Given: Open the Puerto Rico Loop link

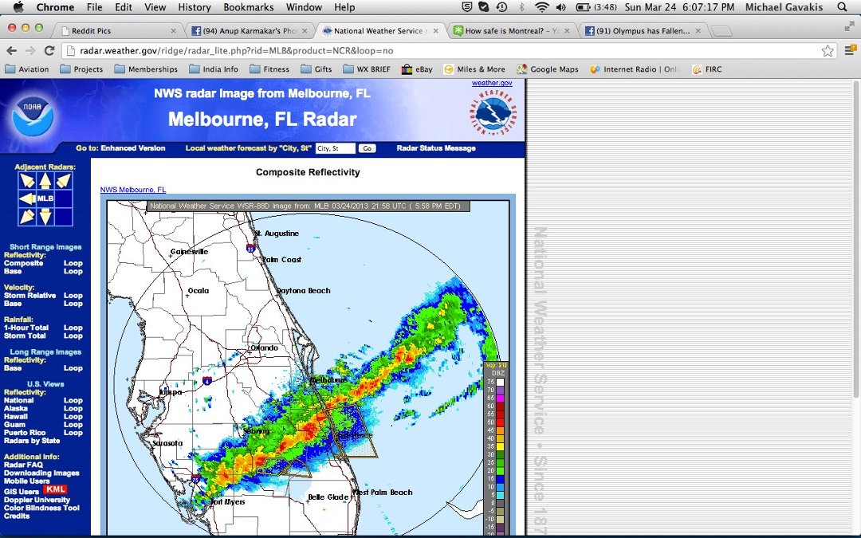Looking at the screenshot, I should [73, 433].
